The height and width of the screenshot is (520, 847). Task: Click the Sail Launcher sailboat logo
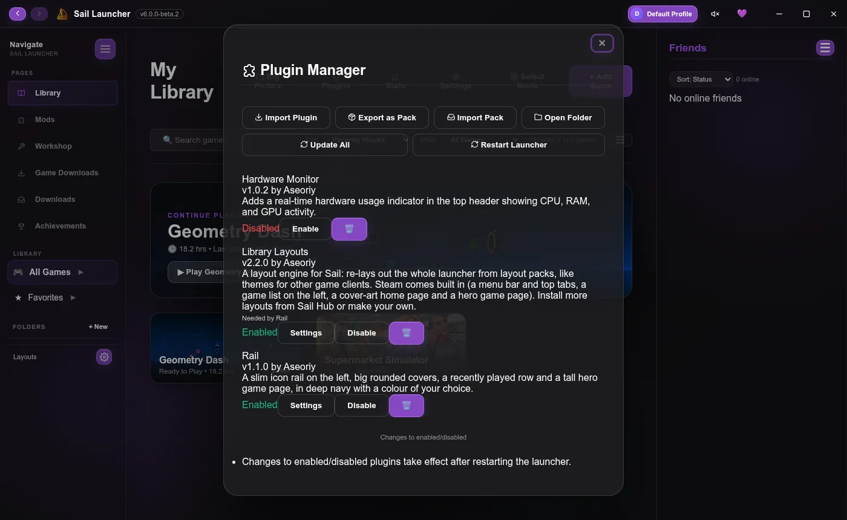point(62,14)
